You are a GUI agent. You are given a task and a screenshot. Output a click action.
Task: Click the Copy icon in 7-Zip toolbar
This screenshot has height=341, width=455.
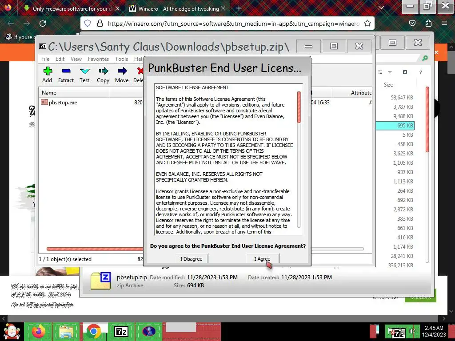click(x=103, y=71)
